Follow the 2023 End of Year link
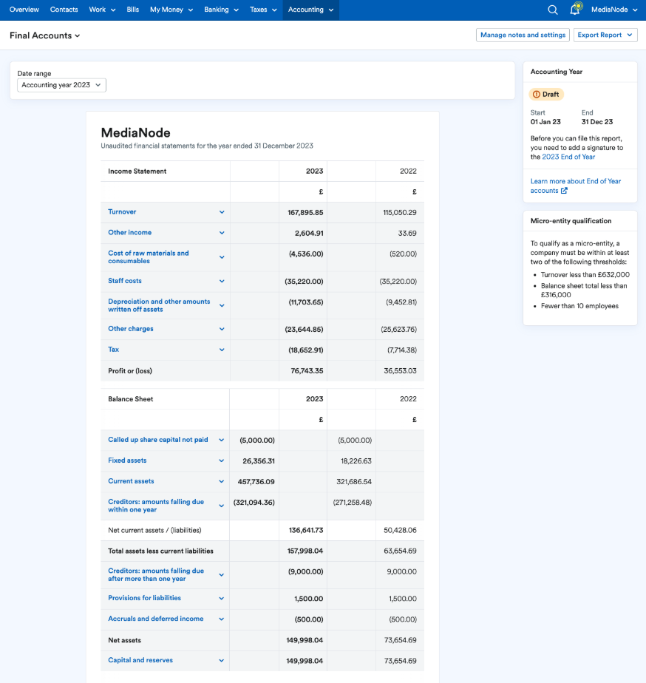 click(x=568, y=157)
